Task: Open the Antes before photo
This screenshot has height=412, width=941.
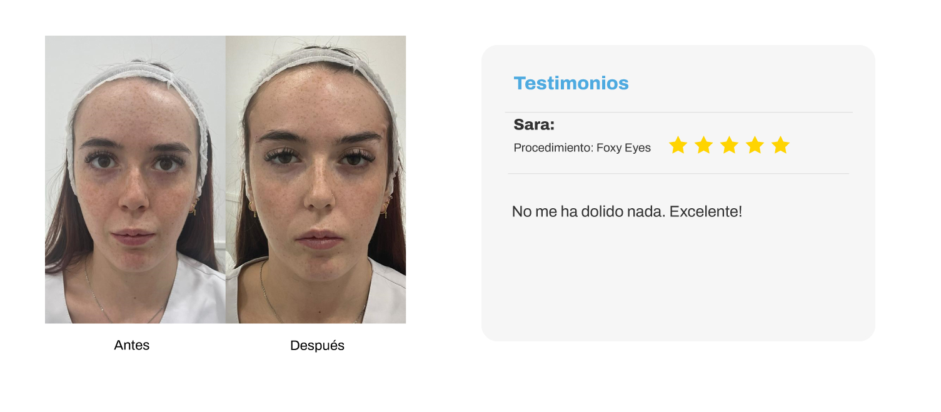Action: tap(135, 179)
